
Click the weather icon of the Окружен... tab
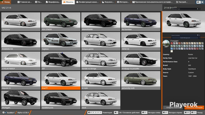(x=103, y=2)
